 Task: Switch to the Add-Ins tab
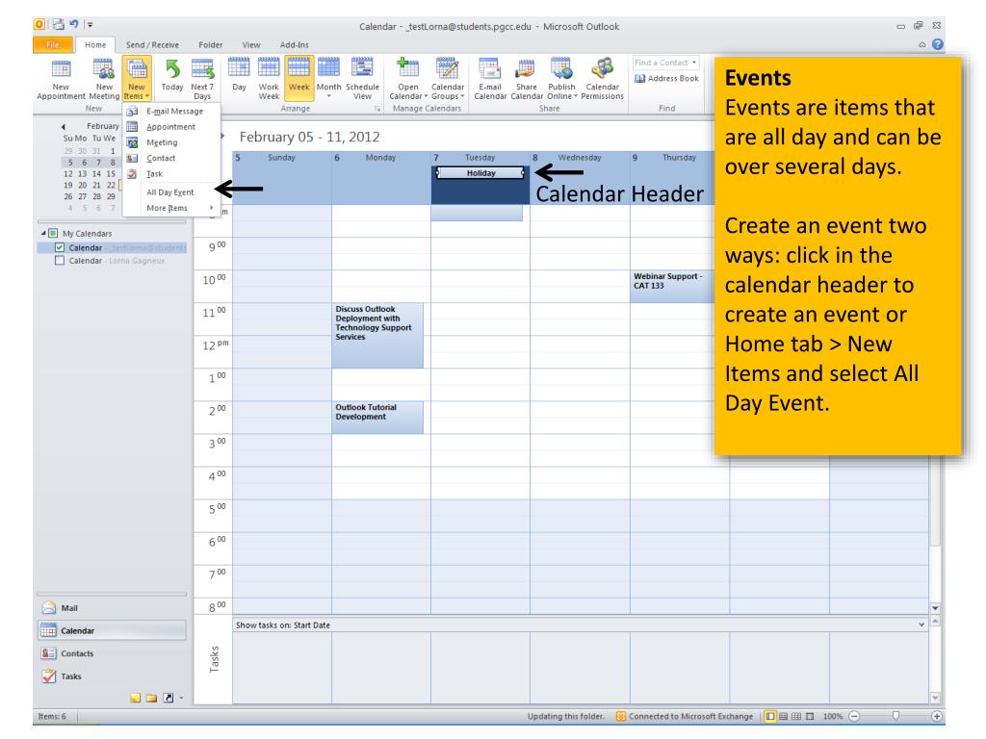[x=295, y=44]
